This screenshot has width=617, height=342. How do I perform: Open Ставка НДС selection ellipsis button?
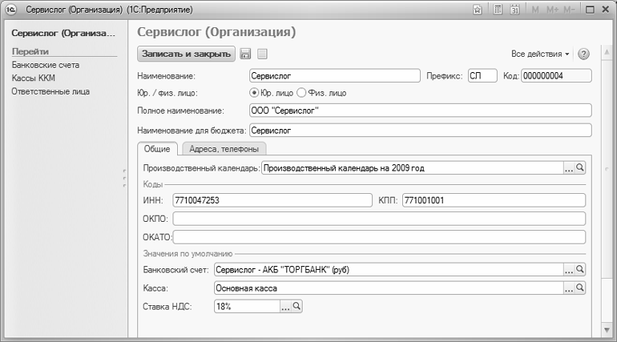(284, 306)
